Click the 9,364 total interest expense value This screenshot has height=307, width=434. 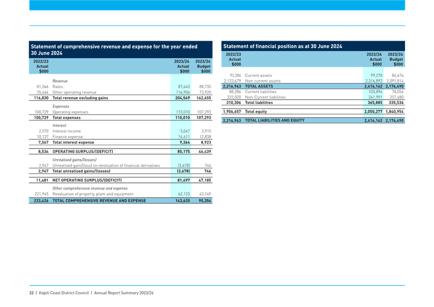pyautogui.click(x=184, y=142)
